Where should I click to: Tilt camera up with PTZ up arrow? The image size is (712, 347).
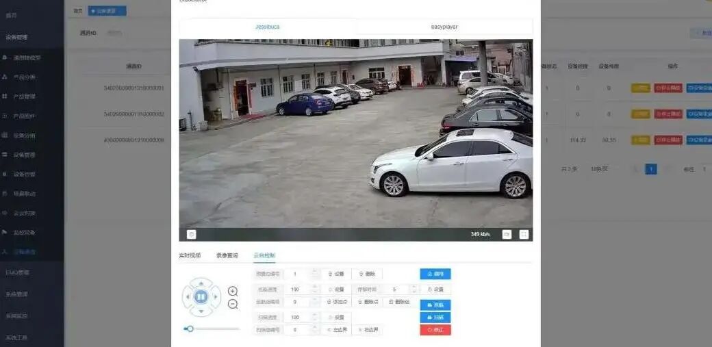pos(201,283)
